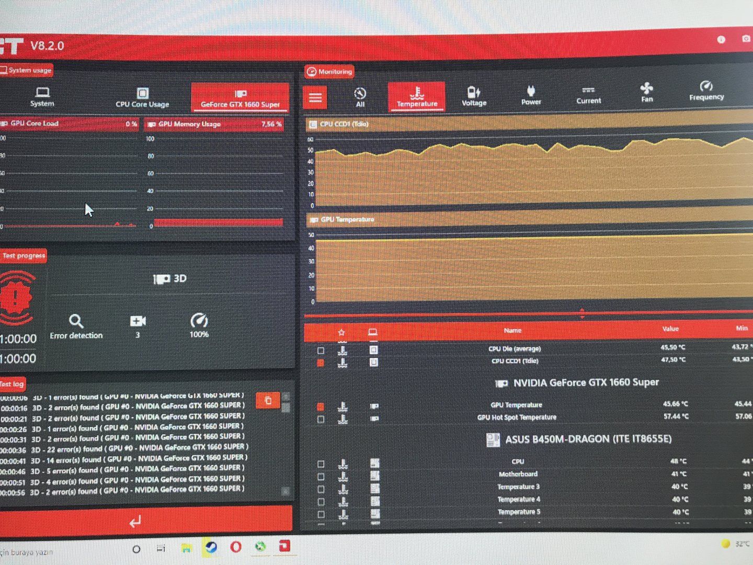Uncheck the GPU Temperature graph checkbox
Image resolution: width=753 pixels, height=565 pixels.
[321, 406]
